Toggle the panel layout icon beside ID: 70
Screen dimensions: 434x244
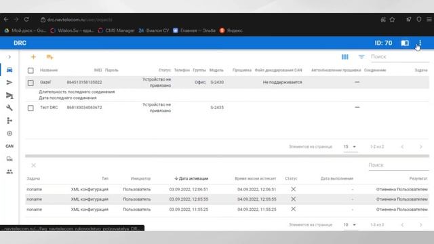tap(405, 43)
